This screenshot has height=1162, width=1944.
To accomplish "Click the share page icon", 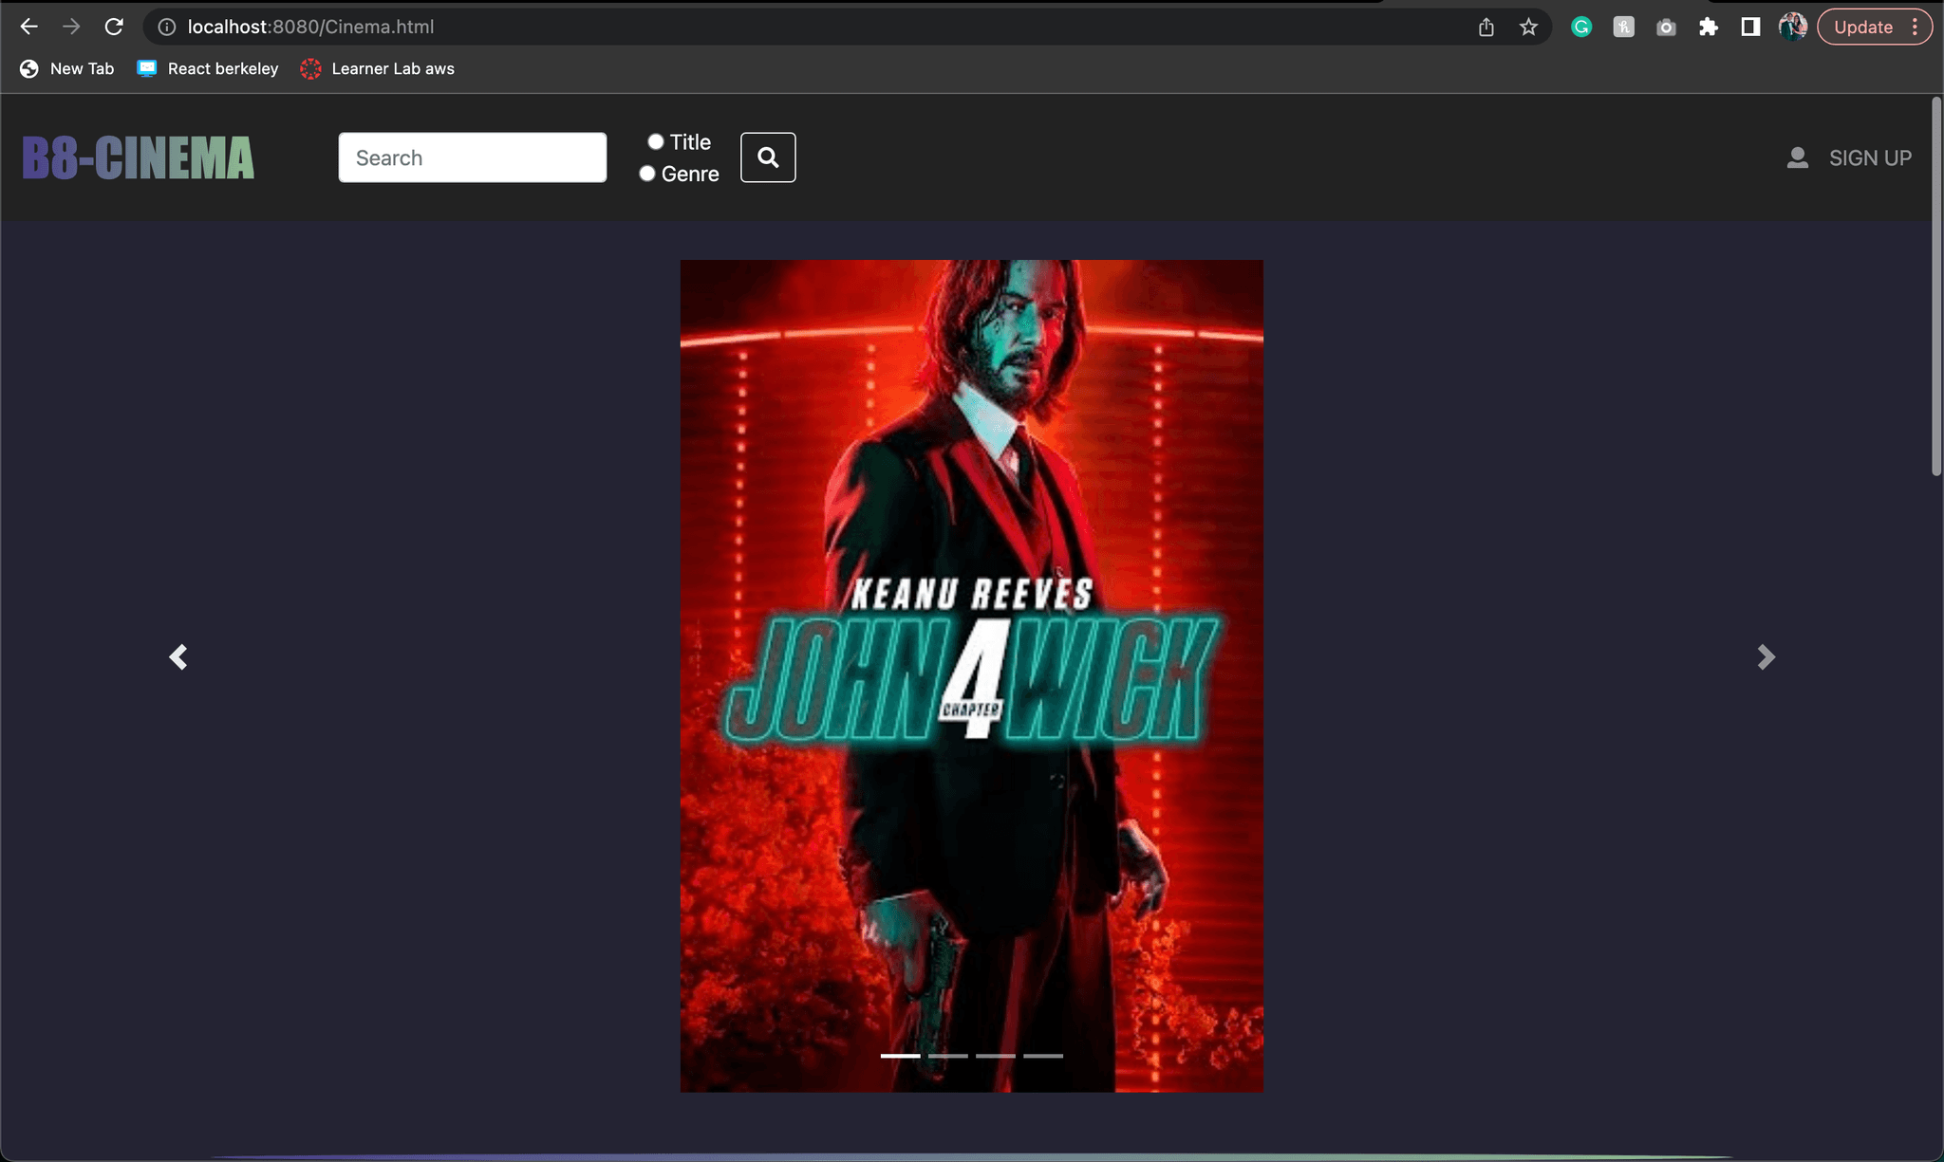I will [1486, 27].
